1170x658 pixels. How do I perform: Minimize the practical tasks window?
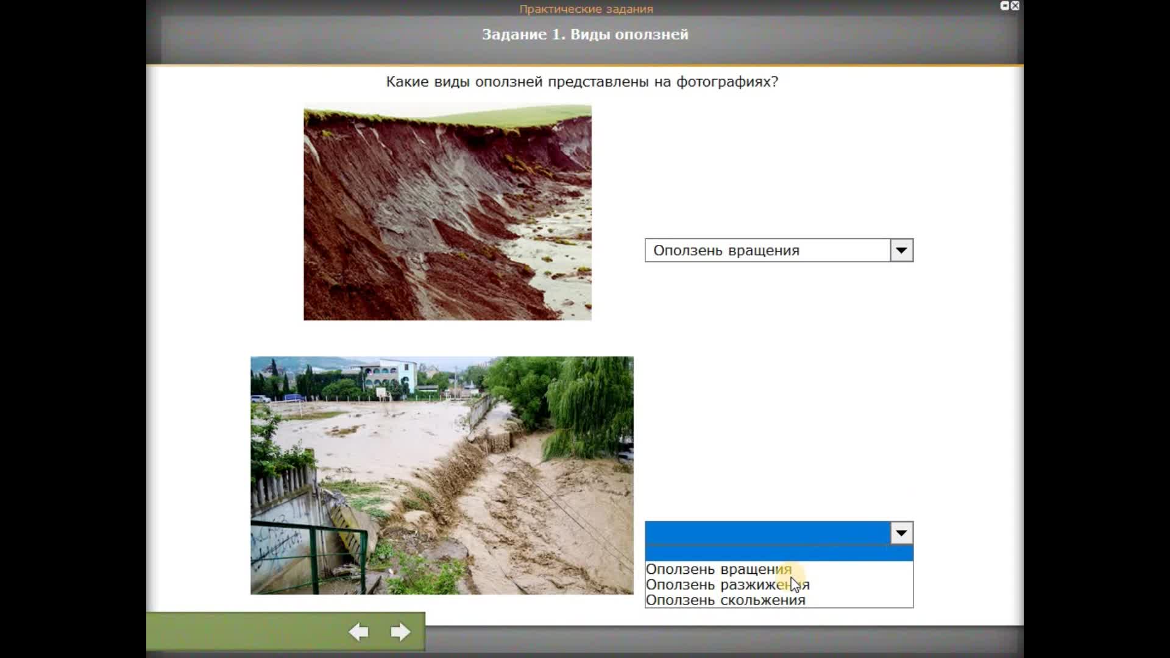point(1005,5)
